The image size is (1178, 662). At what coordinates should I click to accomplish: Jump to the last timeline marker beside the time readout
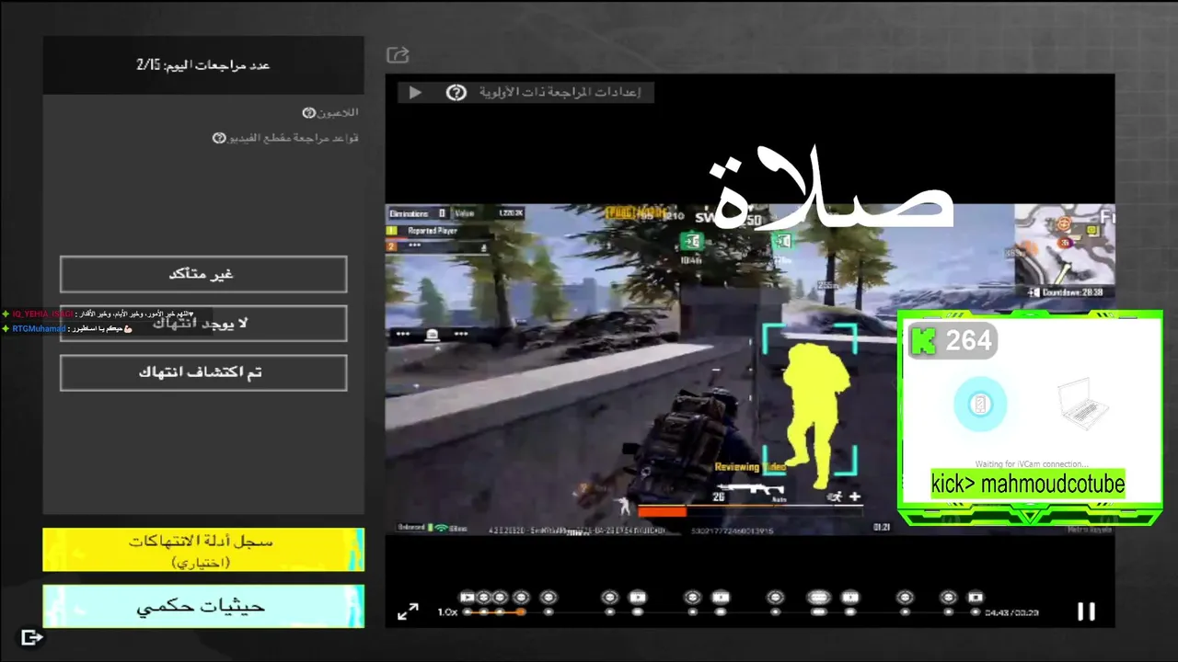(976, 598)
